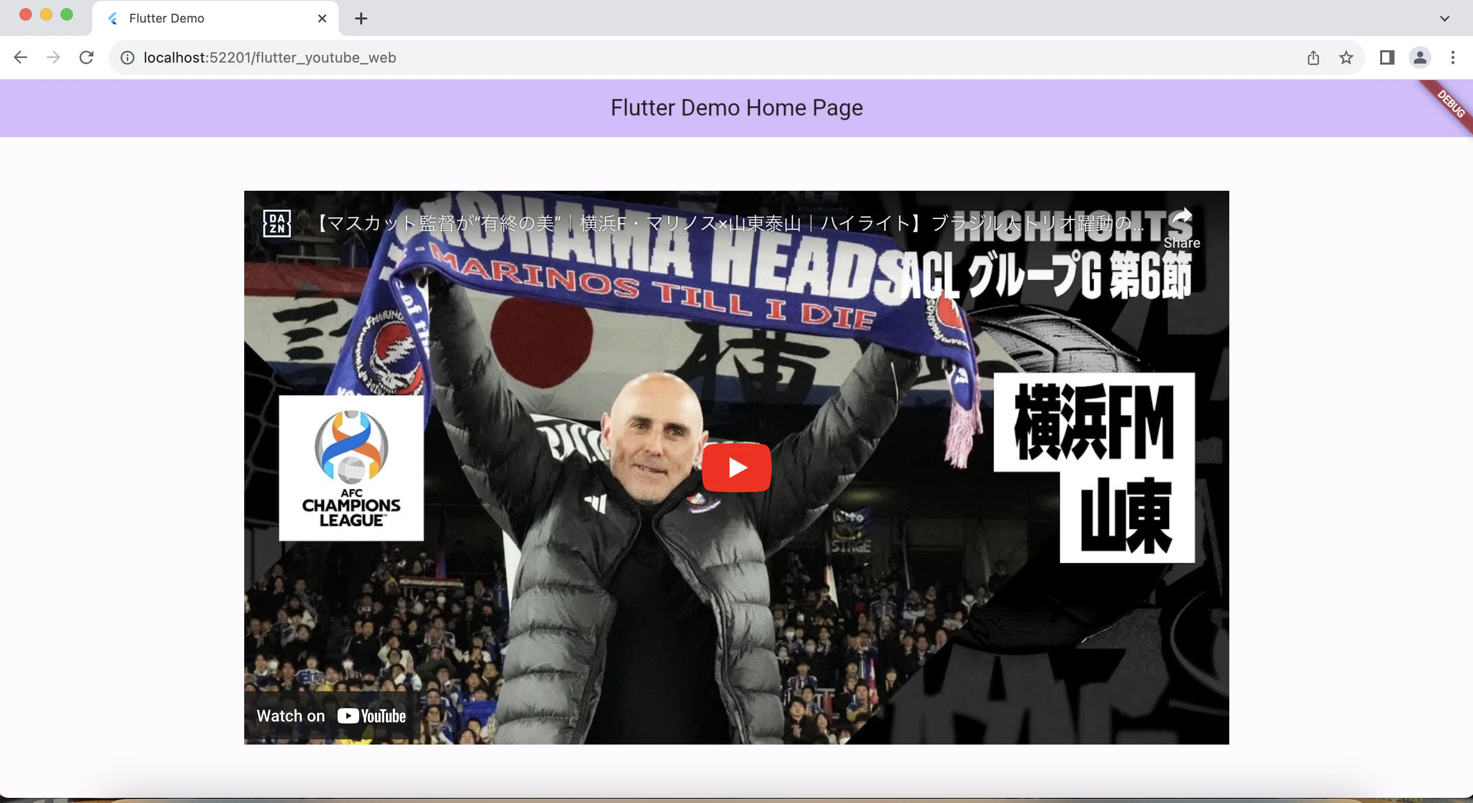Click the forward navigation arrow
1473x803 pixels.
pyautogui.click(x=53, y=57)
